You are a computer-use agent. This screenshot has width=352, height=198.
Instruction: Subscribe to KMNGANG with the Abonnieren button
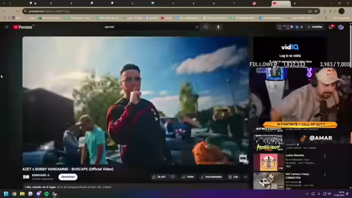click(x=68, y=177)
